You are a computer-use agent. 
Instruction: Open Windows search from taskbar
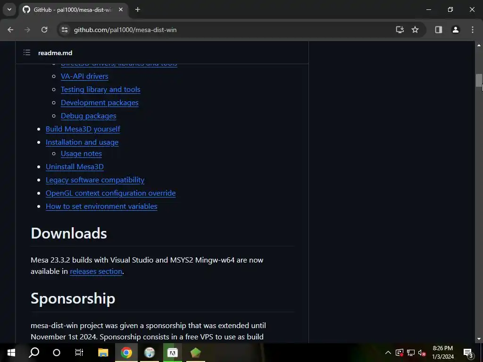point(34,353)
